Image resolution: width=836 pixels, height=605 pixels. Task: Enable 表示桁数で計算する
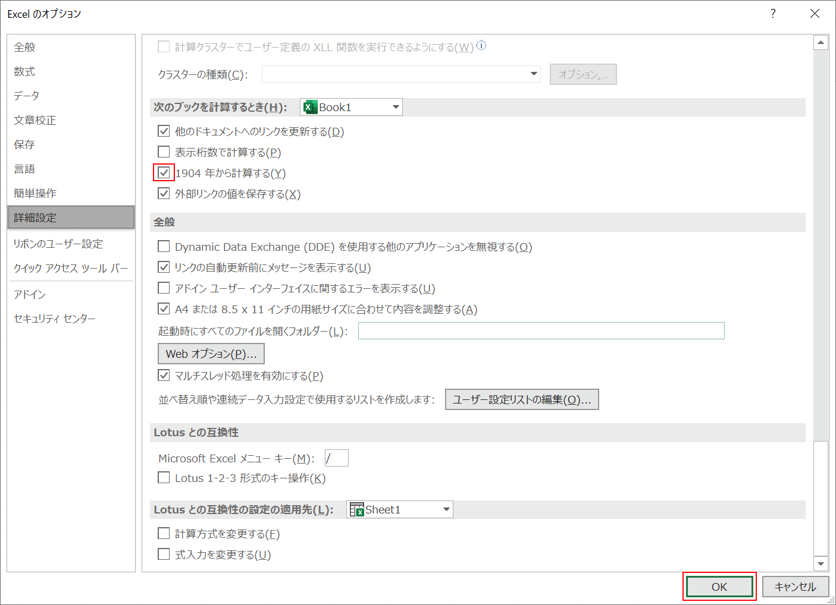pyautogui.click(x=164, y=152)
